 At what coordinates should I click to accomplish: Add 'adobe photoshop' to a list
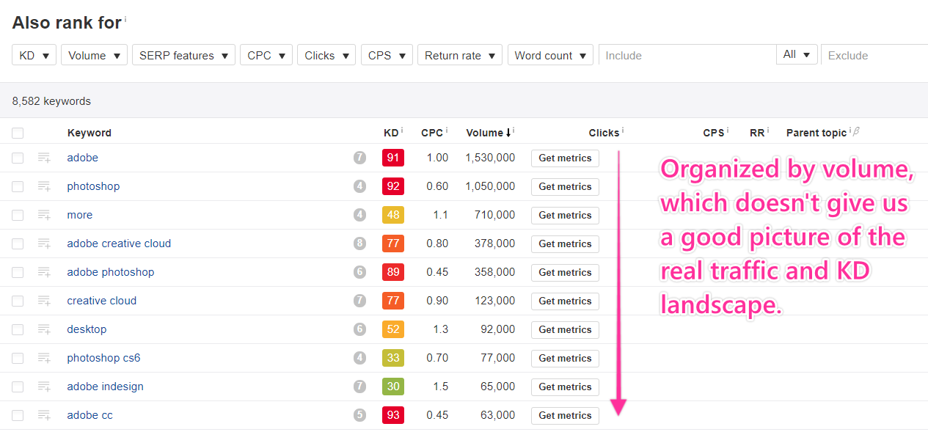coord(44,272)
